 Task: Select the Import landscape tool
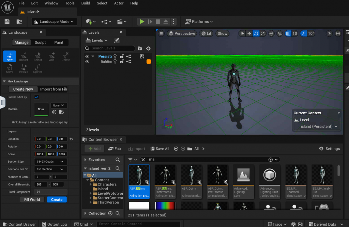click(24, 56)
